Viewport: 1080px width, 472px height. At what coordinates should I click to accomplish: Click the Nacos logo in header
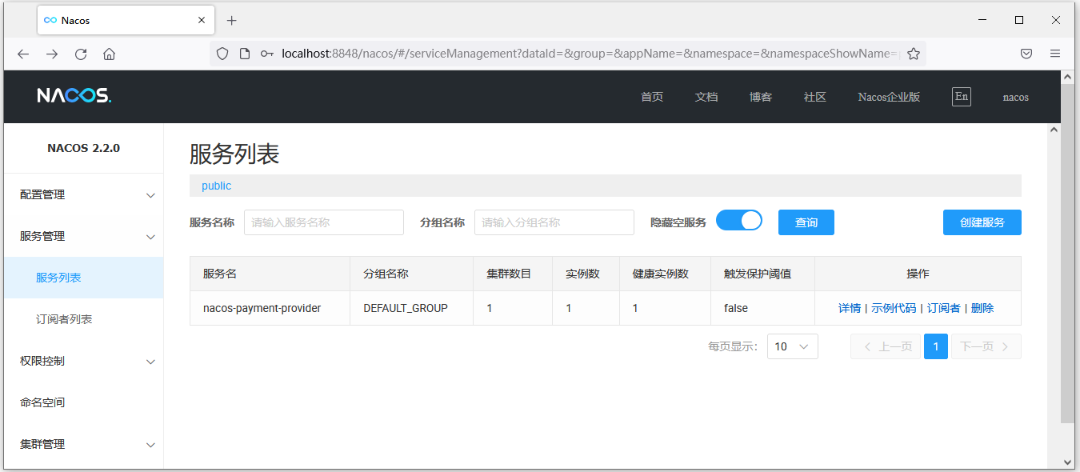(x=74, y=96)
